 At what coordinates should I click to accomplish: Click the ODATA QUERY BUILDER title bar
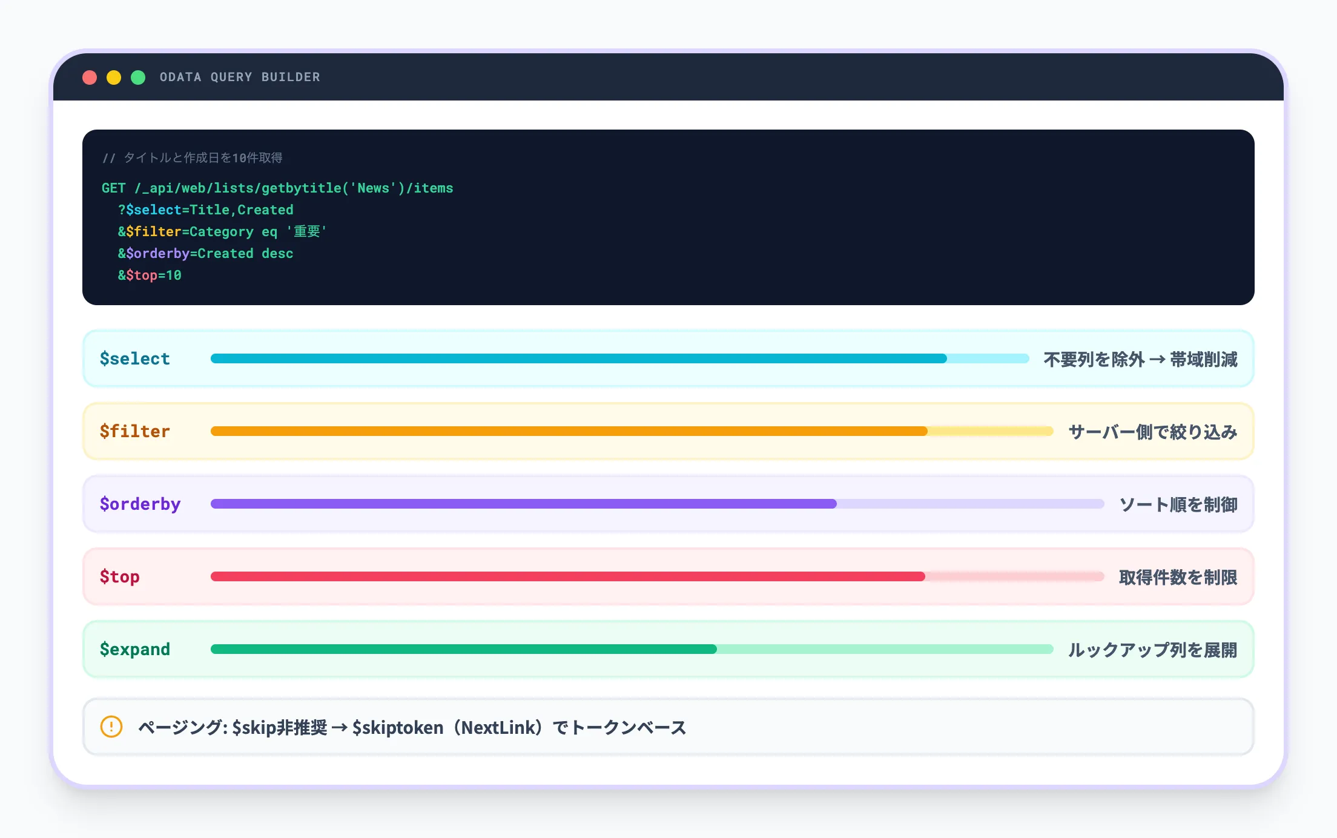(x=240, y=77)
